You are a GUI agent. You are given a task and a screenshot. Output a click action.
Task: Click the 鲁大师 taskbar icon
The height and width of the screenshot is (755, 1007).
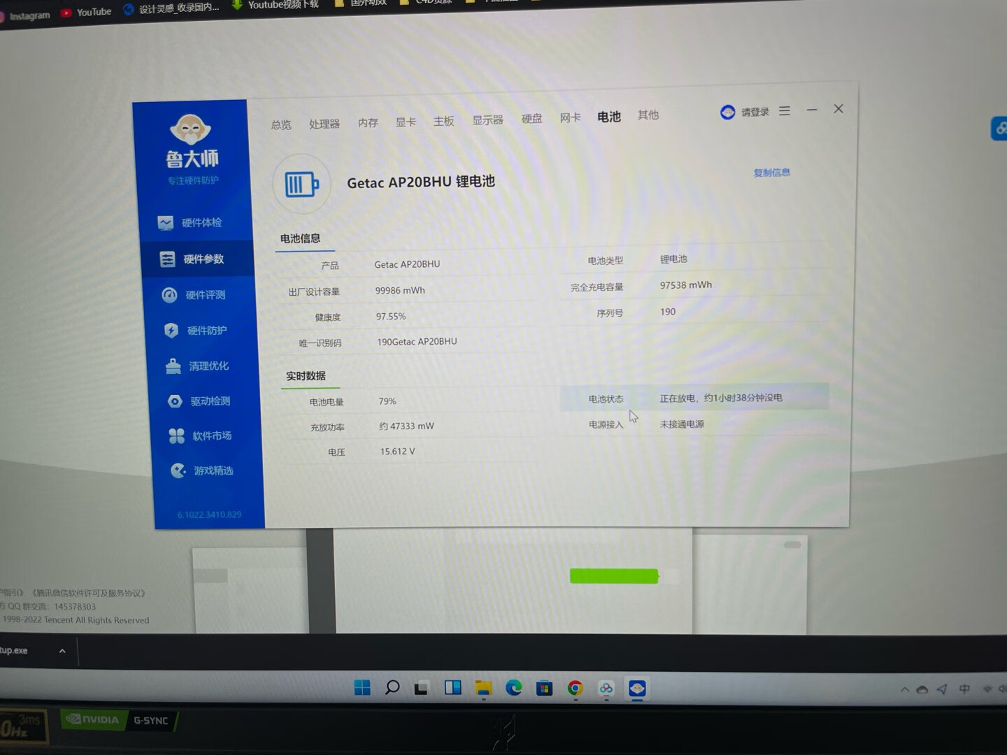point(636,689)
